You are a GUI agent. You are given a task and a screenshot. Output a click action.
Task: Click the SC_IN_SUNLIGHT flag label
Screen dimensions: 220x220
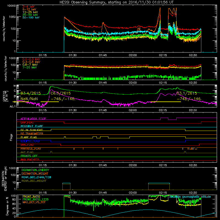[32, 130]
